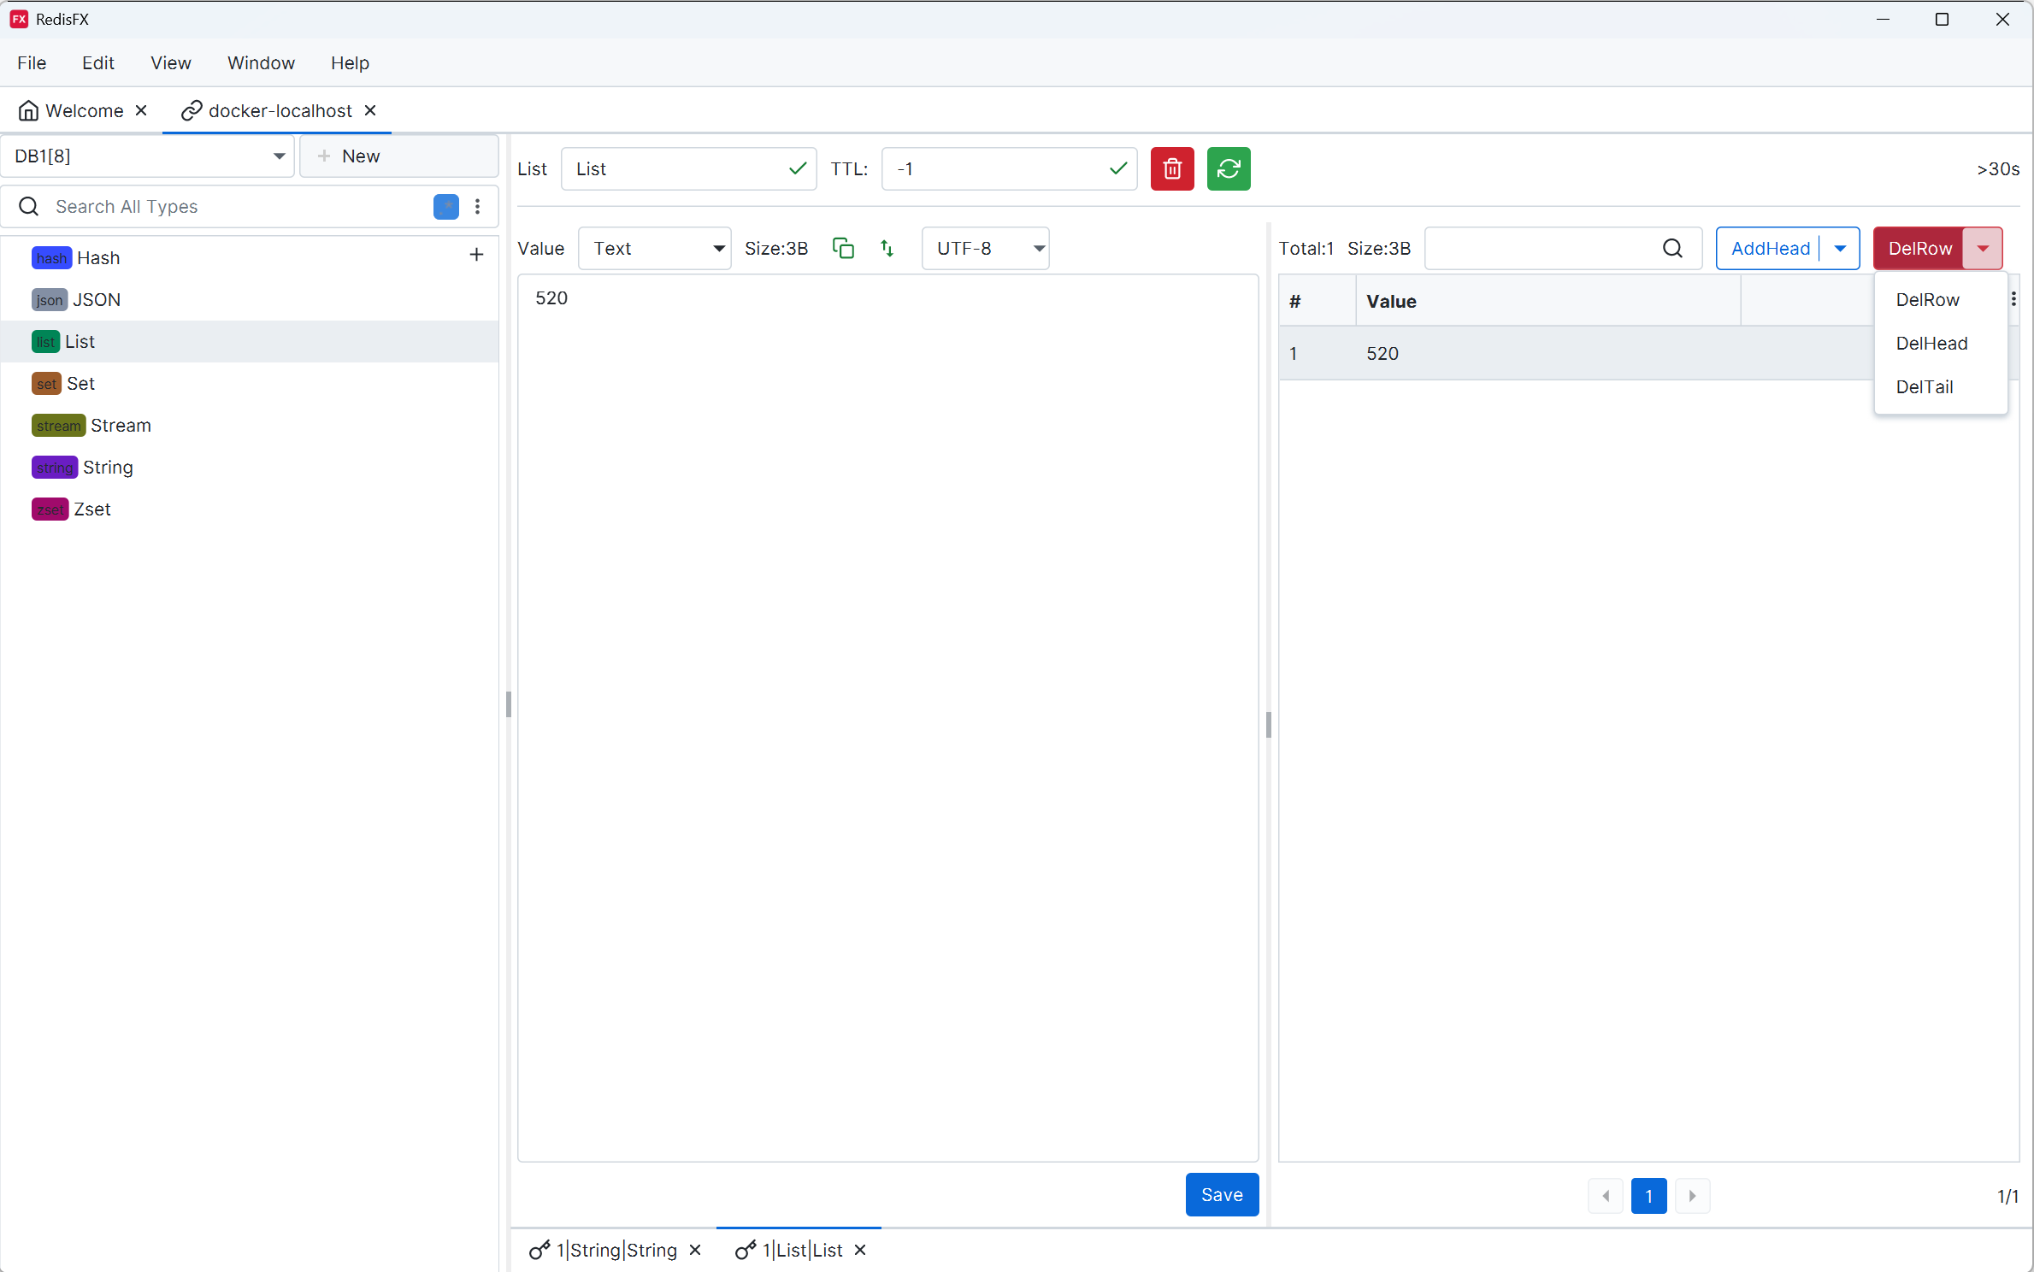Click the copy value icon
This screenshot has width=2034, height=1272.
(843, 249)
